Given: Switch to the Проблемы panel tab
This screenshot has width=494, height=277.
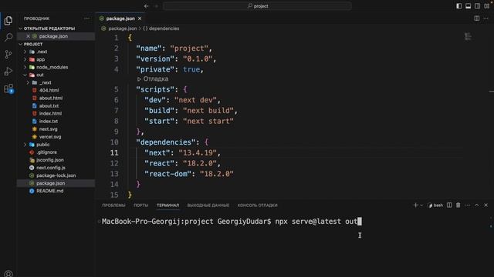Looking at the screenshot, I should tap(113, 205).
